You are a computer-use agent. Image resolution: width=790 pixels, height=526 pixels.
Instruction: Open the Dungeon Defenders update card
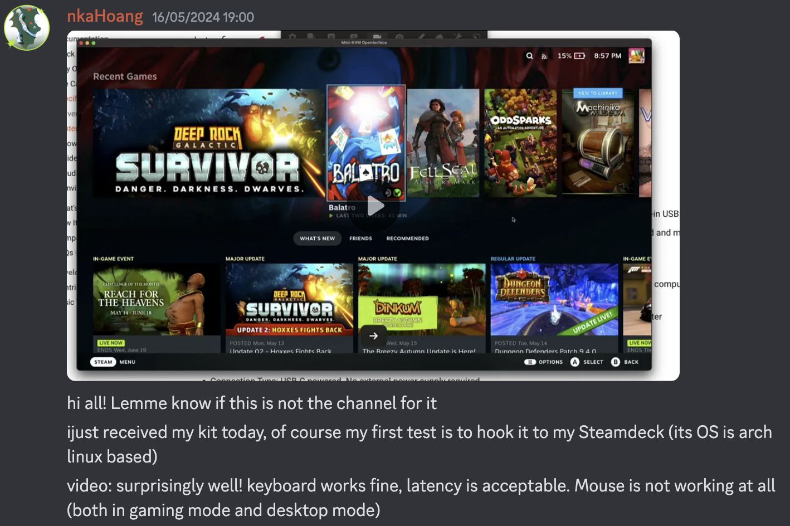[554, 308]
